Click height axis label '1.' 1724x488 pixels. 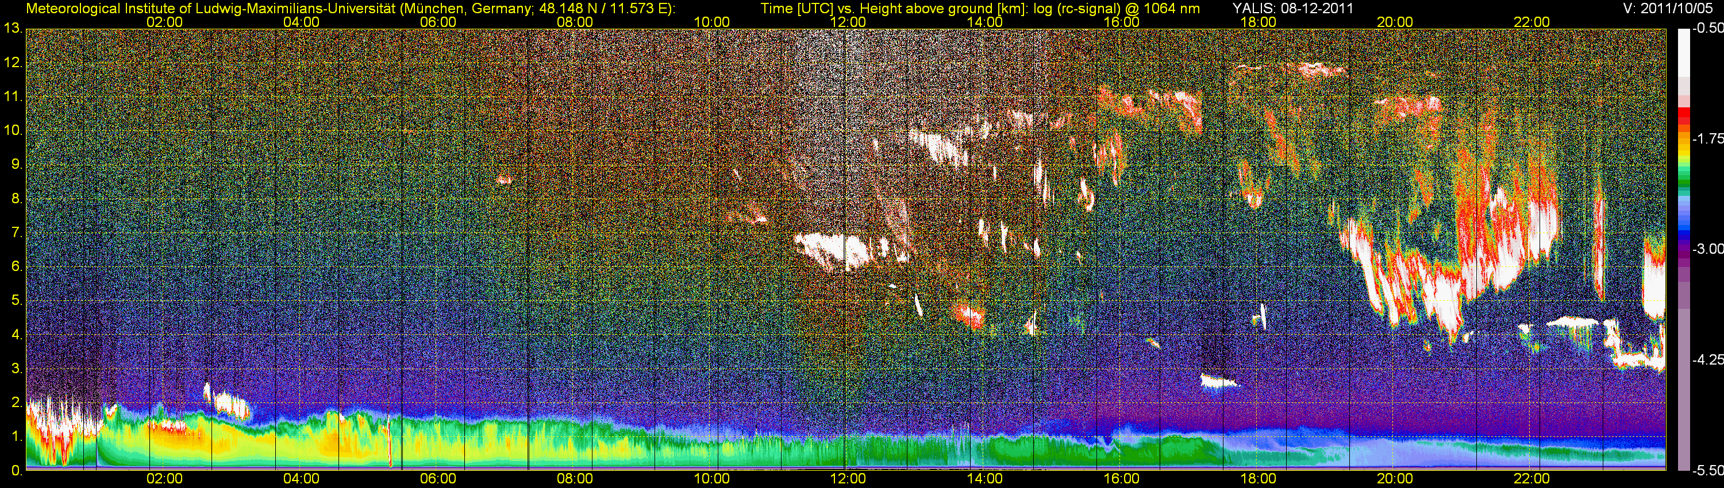(17, 436)
